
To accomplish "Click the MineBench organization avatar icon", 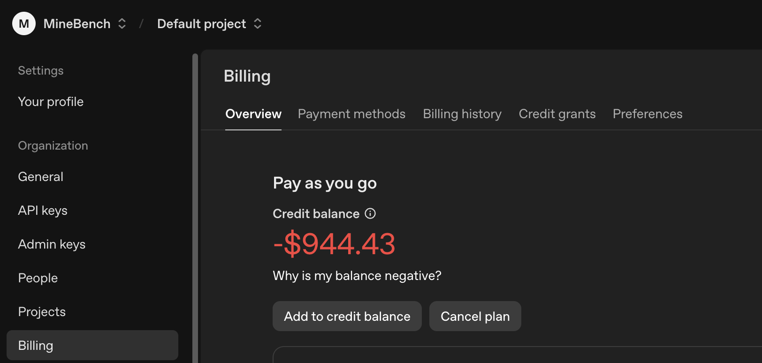I will point(24,23).
